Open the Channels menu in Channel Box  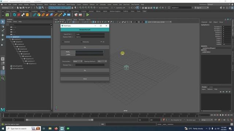pos(204,22)
